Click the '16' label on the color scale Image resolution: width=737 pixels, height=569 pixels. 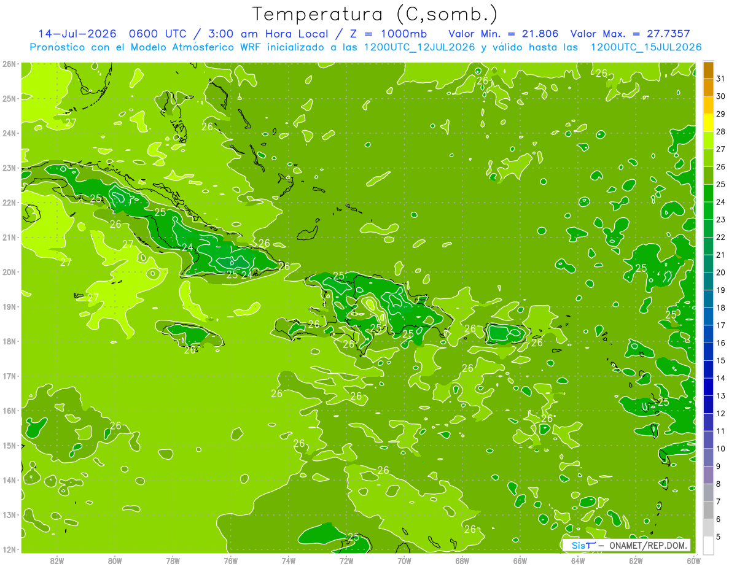[x=720, y=343]
